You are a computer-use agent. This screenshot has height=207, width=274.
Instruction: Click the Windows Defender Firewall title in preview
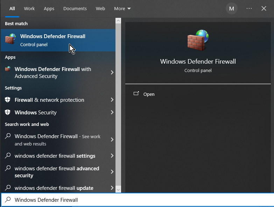(x=198, y=62)
